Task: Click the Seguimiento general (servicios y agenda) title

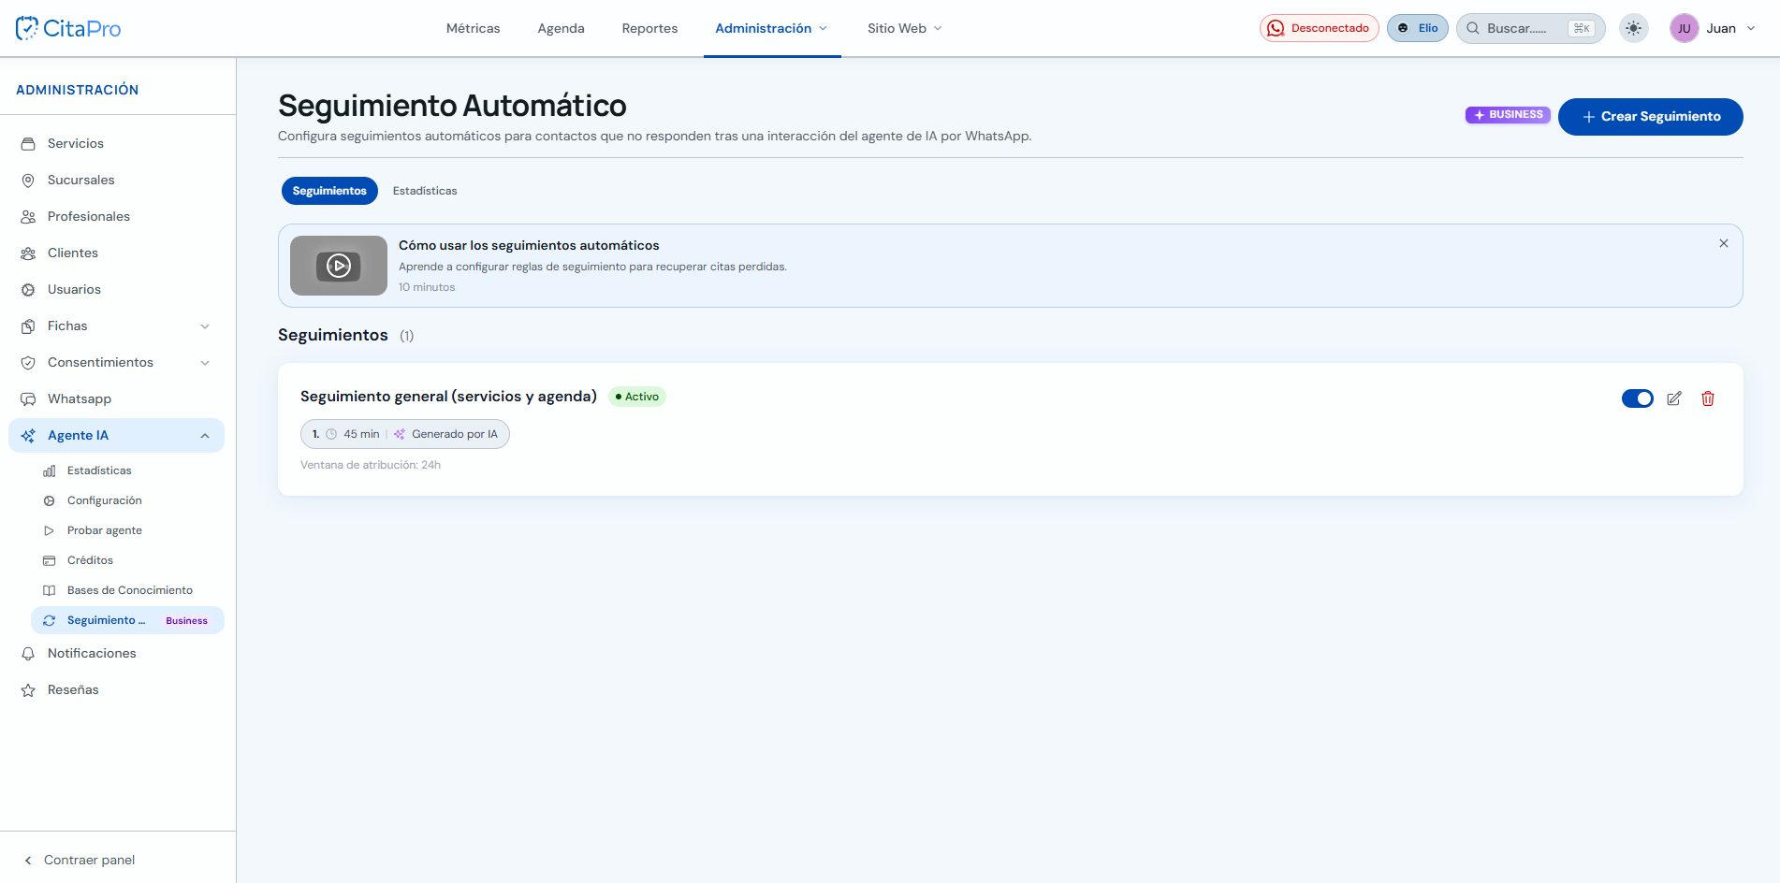Action: coord(448,397)
